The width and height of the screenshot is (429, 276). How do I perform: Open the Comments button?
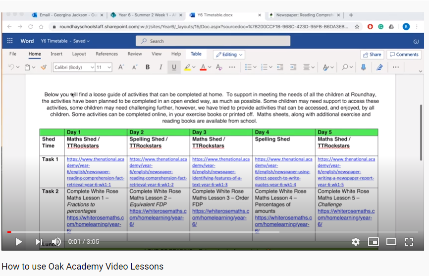click(404, 55)
